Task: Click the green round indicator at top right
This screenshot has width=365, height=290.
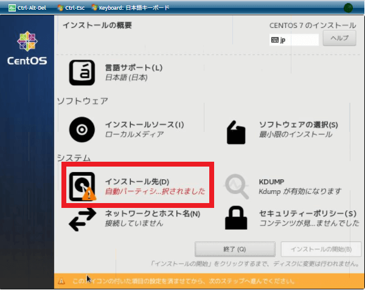Action: pyautogui.click(x=348, y=8)
